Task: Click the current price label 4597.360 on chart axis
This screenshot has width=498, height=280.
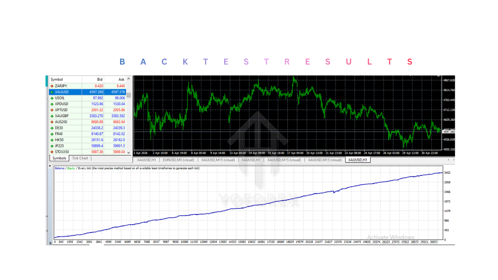Action: pyautogui.click(x=449, y=132)
